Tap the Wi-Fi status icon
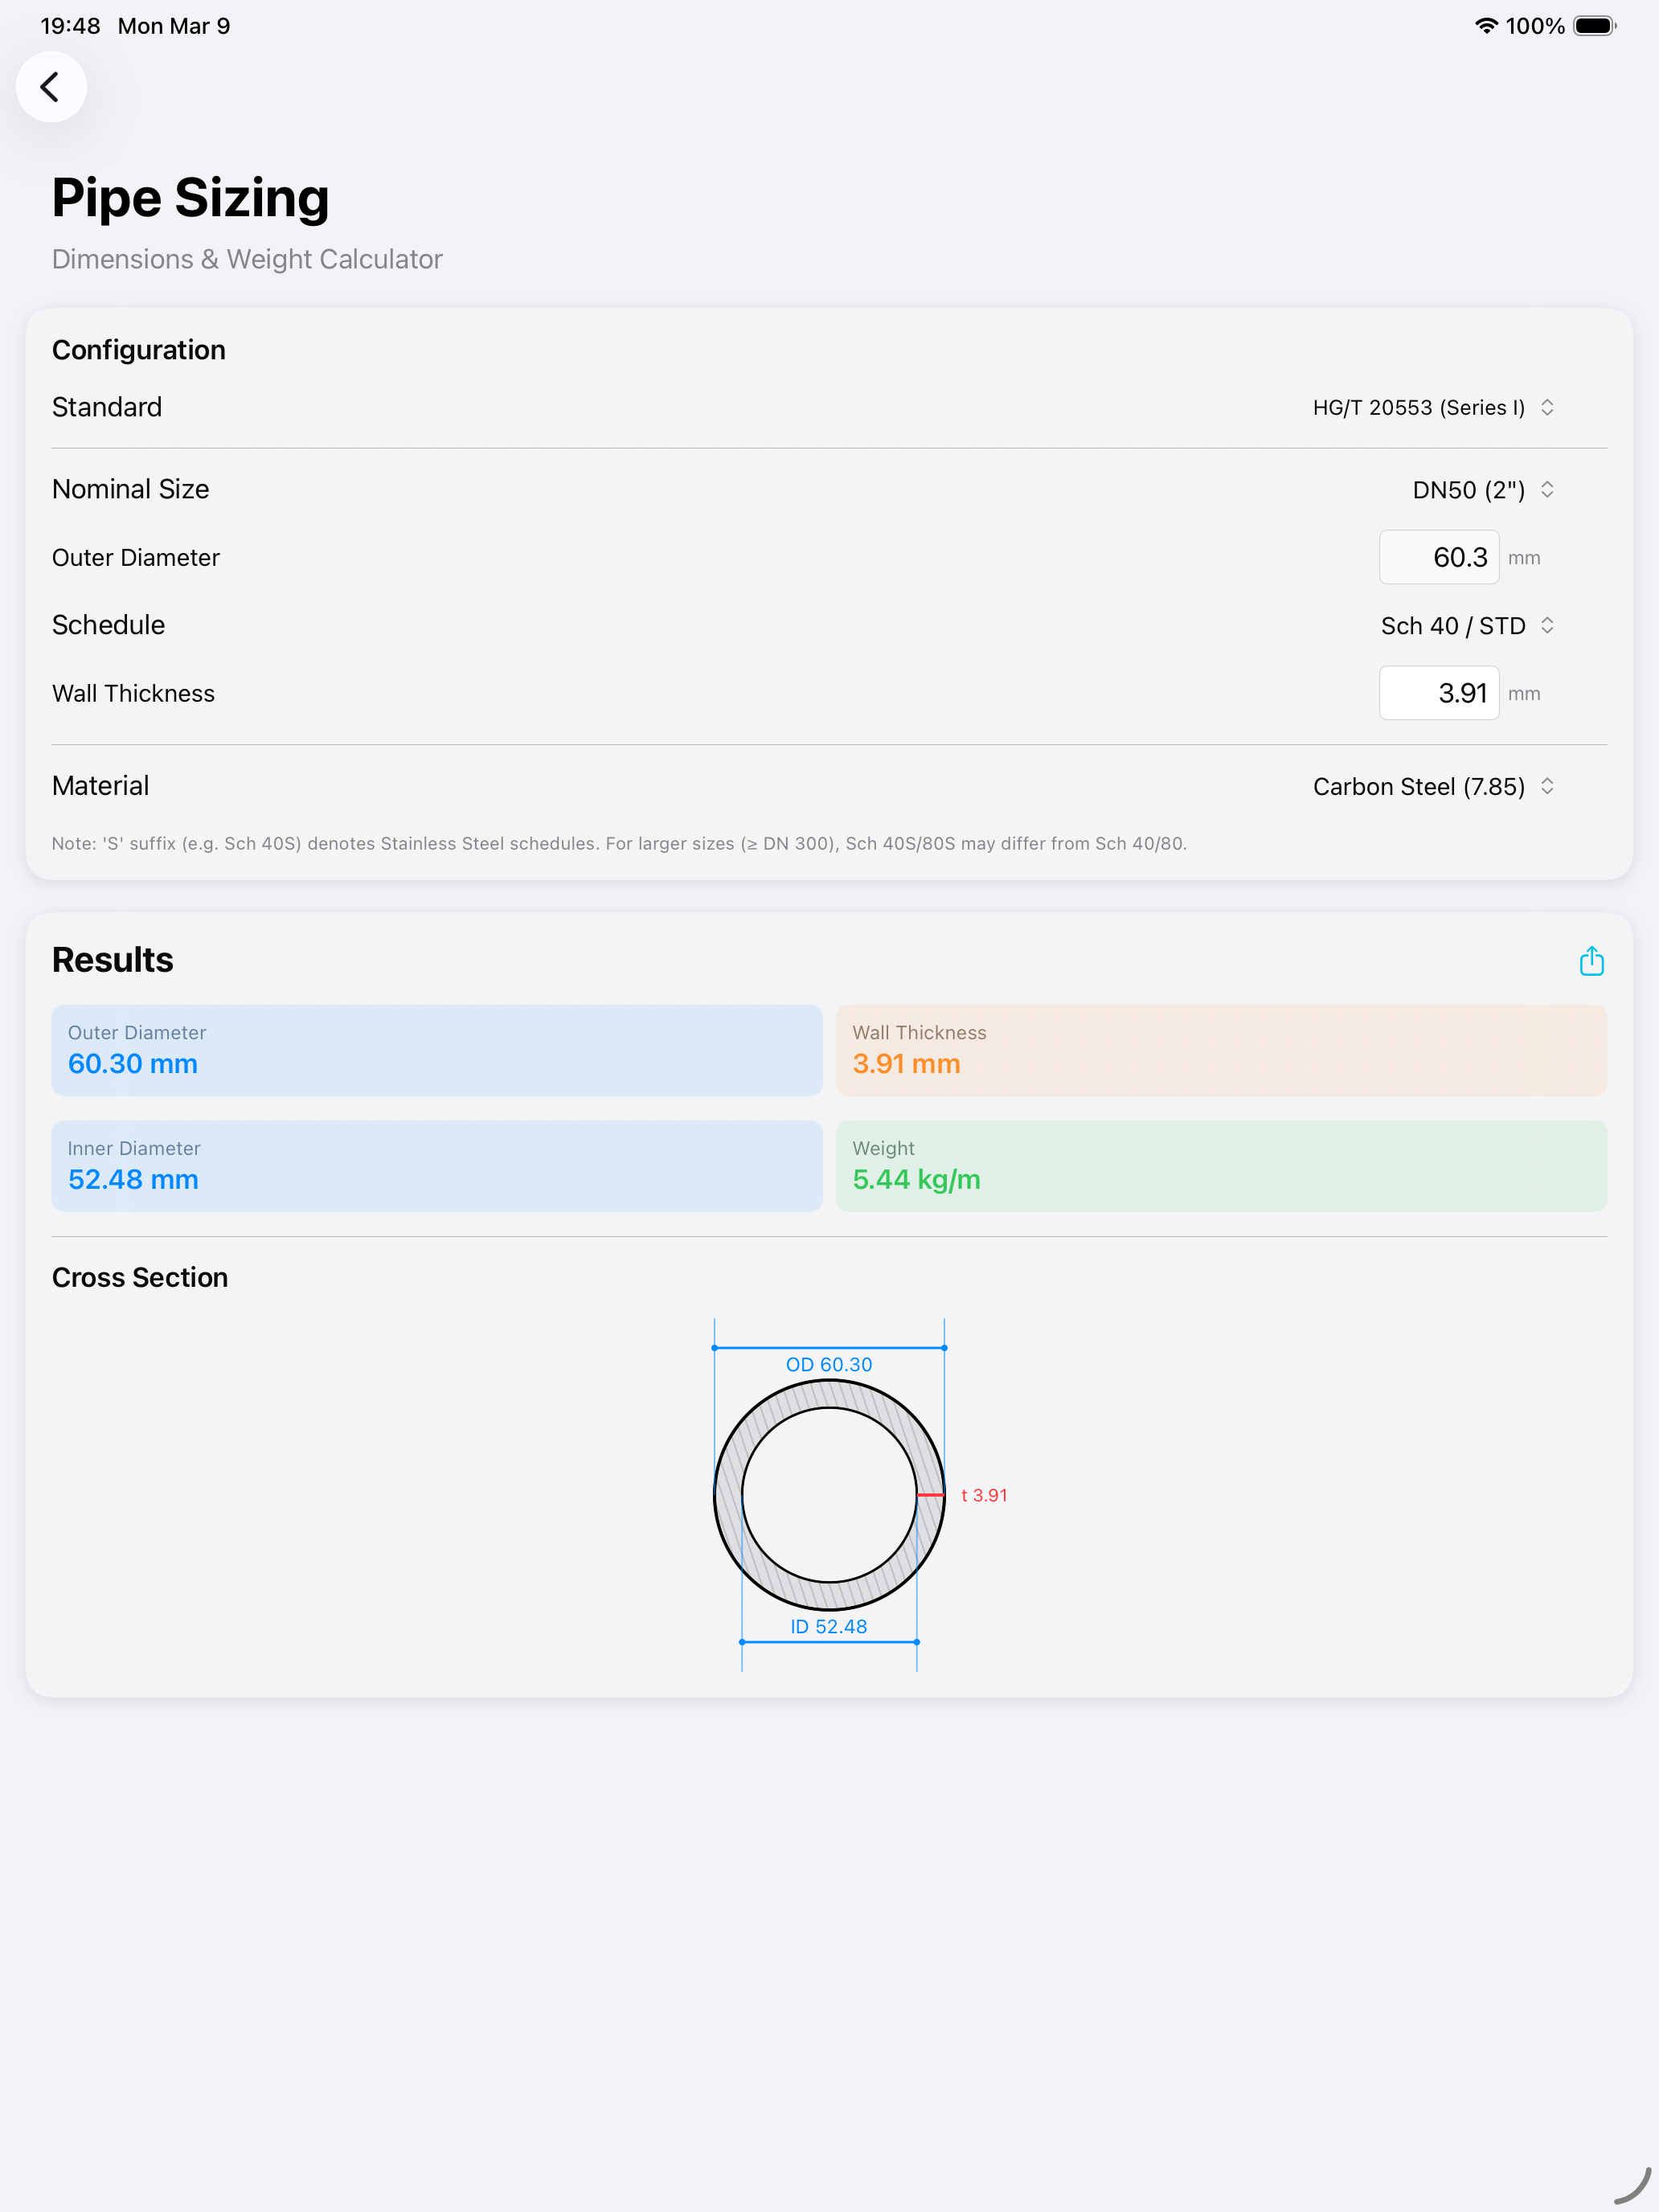Image resolution: width=1659 pixels, height=2212 pixels. 1485,26
